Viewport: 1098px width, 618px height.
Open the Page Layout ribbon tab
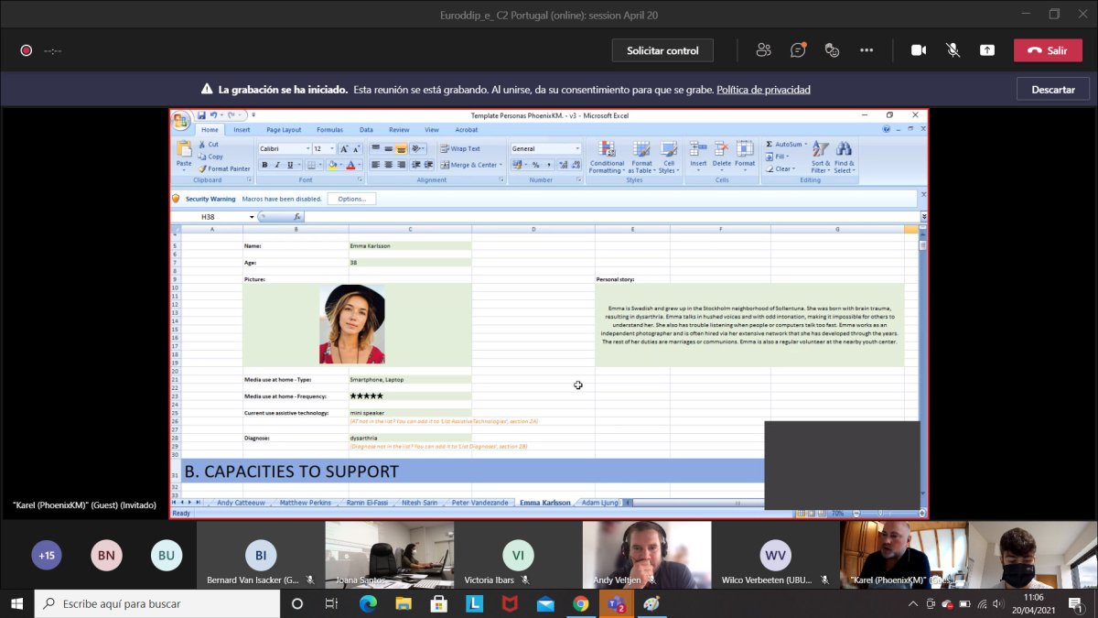point(284,130)
